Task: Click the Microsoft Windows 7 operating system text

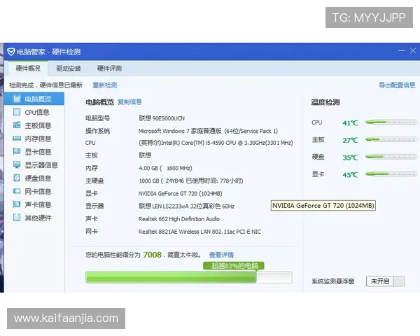Action: [x=208, y=131]
